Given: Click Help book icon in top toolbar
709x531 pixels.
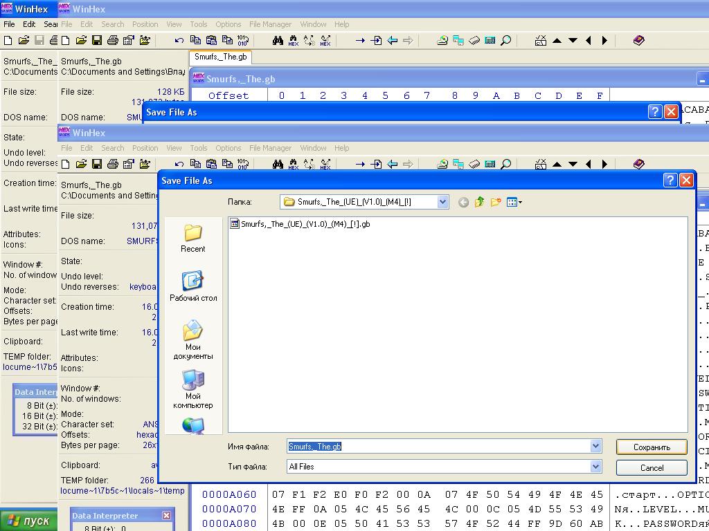Looking at the screenshot, I should [638, 41].
